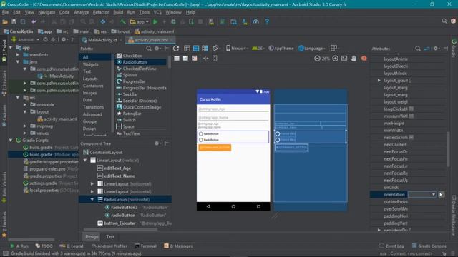Screen dimensions: 458x257
Task: Switch to the Text tab at bottom
Action: pos(110,237)
